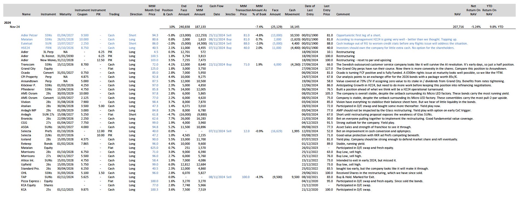Select the comment 'Buy & Hold. Marked for Exit.'

tap(355, 177)
